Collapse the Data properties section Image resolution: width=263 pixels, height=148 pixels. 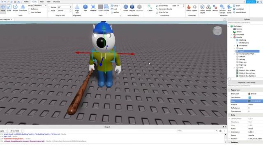point(229,115)
